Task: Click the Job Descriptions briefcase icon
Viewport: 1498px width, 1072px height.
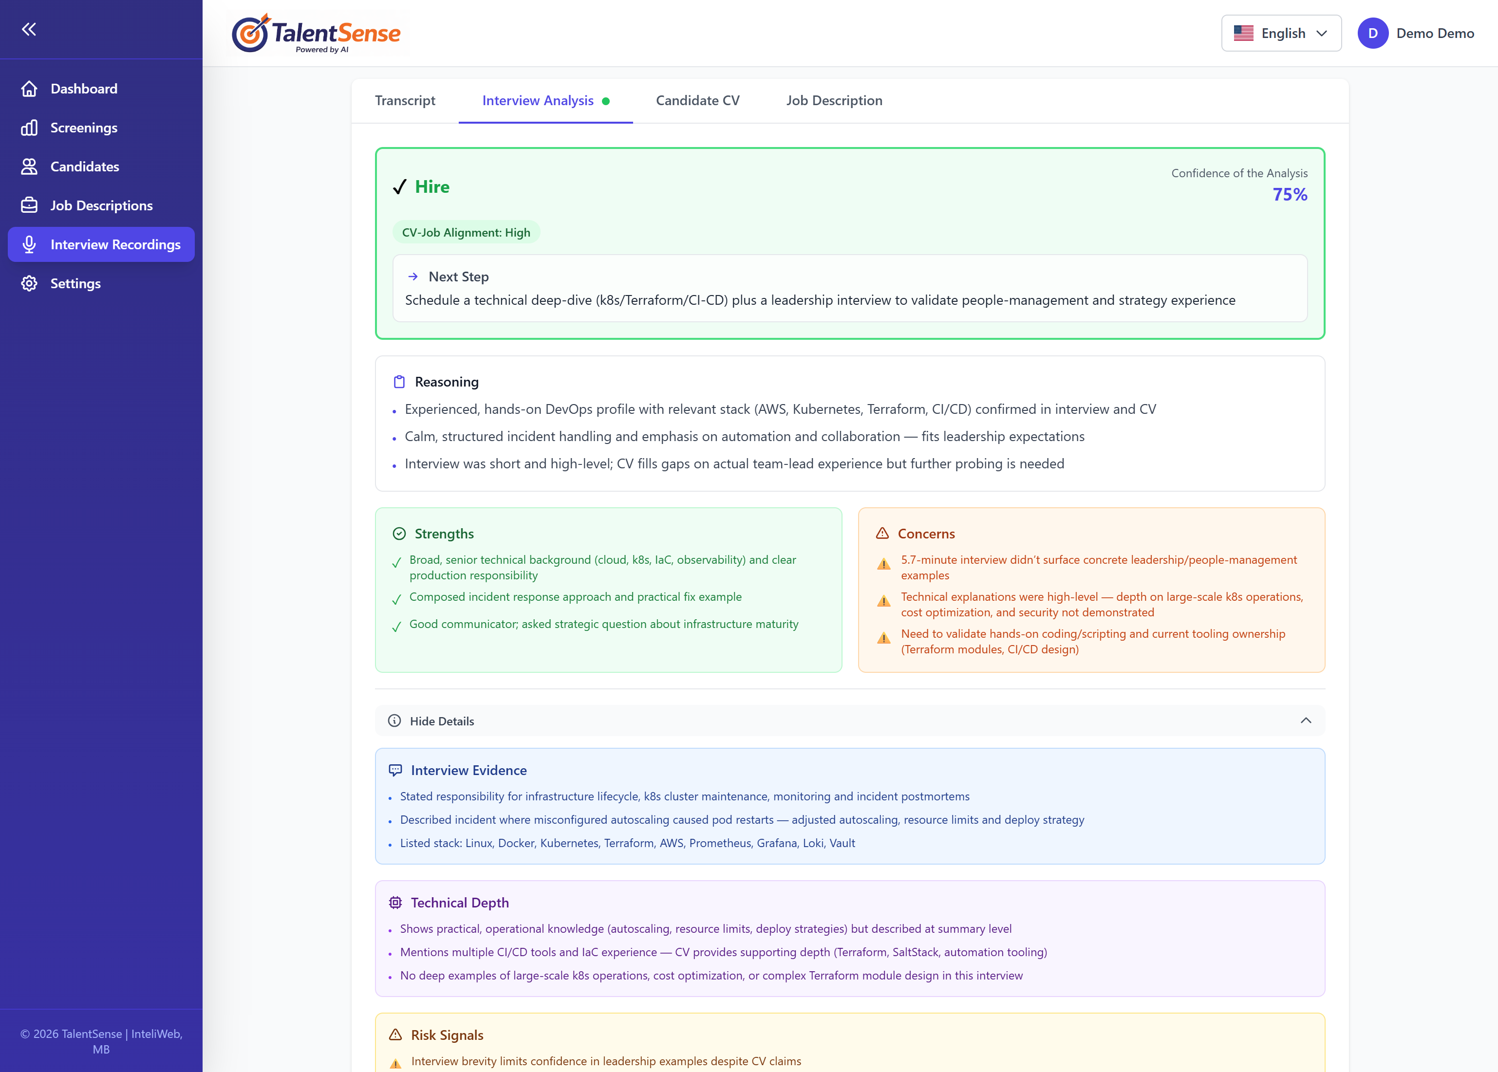Action: [x=30, y=204]
